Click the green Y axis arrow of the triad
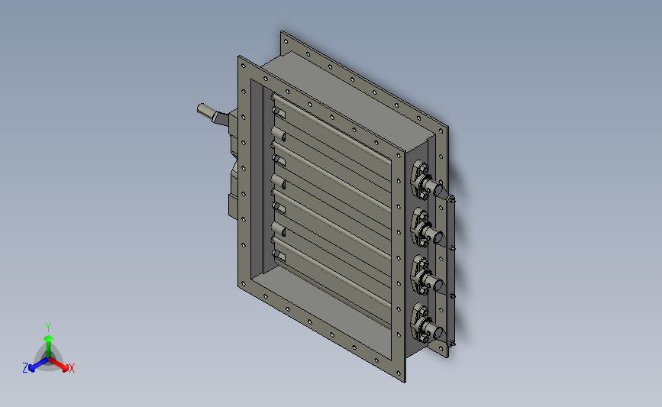 49,346
